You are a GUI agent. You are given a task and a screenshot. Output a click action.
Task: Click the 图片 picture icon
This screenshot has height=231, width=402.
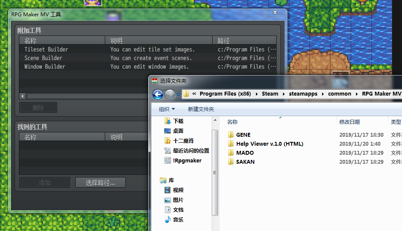click(x=167, y=200)
